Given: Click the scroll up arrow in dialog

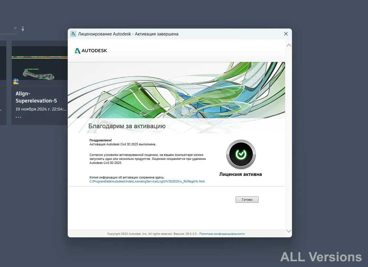Looking at the screenshot, I should click(289, 45).
